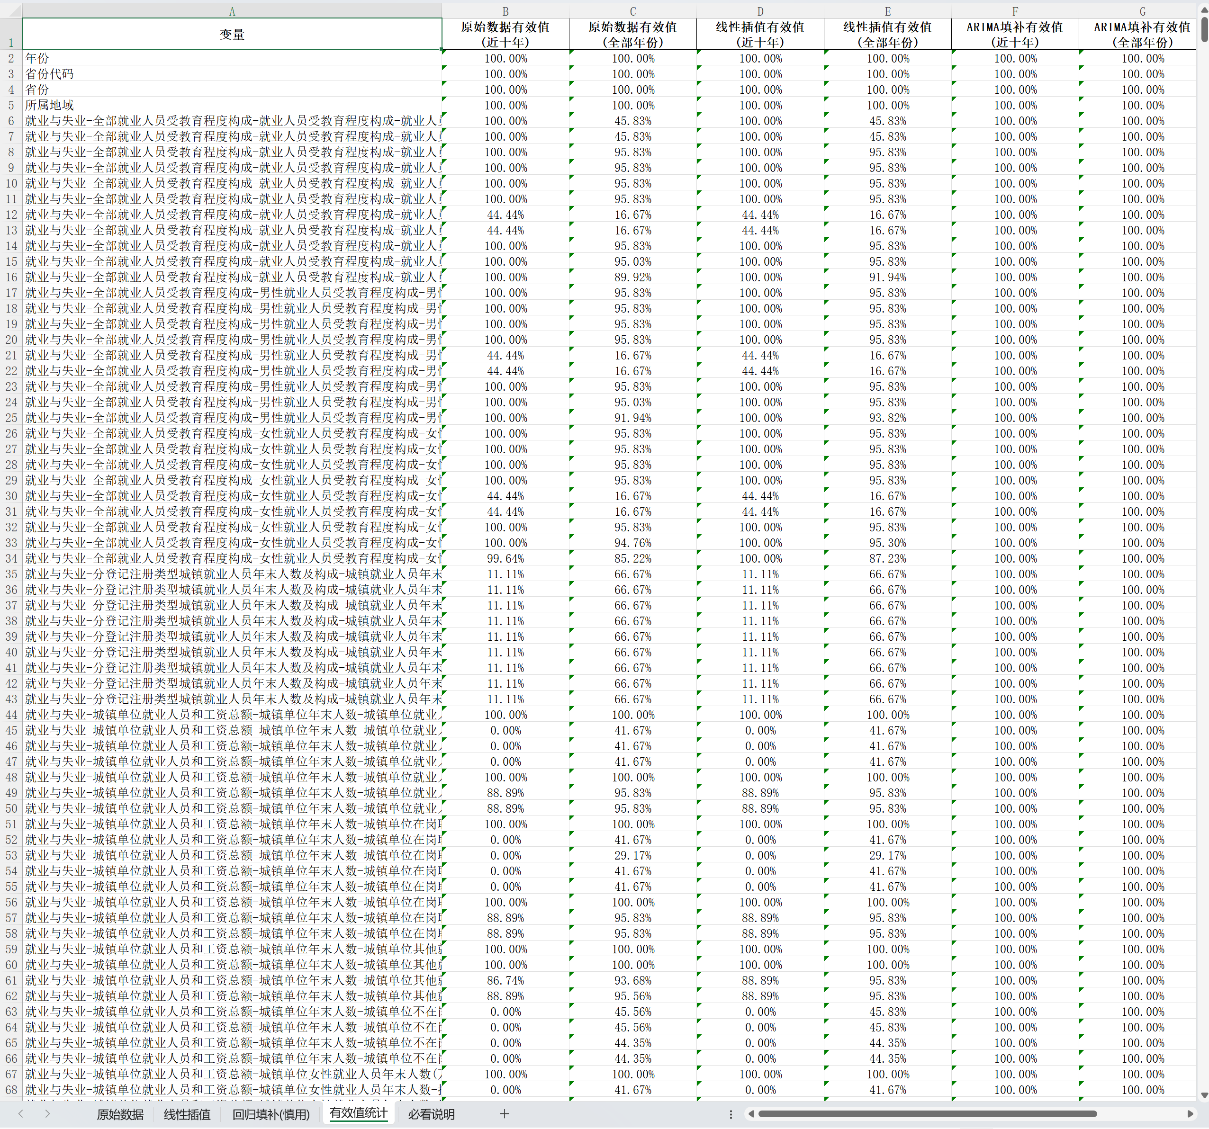1209x1129 pixels.
Task: Switch to 必看说明 sheet tab
Action: (431, 1114)
